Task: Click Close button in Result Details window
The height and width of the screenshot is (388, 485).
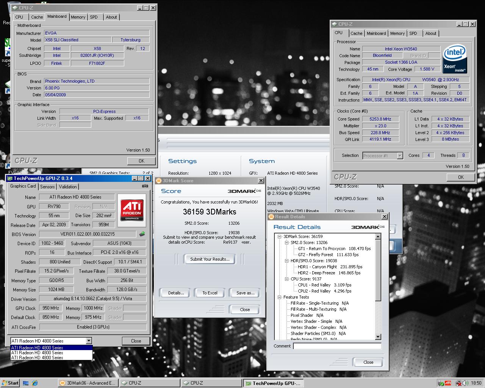Action: [368, 362]
